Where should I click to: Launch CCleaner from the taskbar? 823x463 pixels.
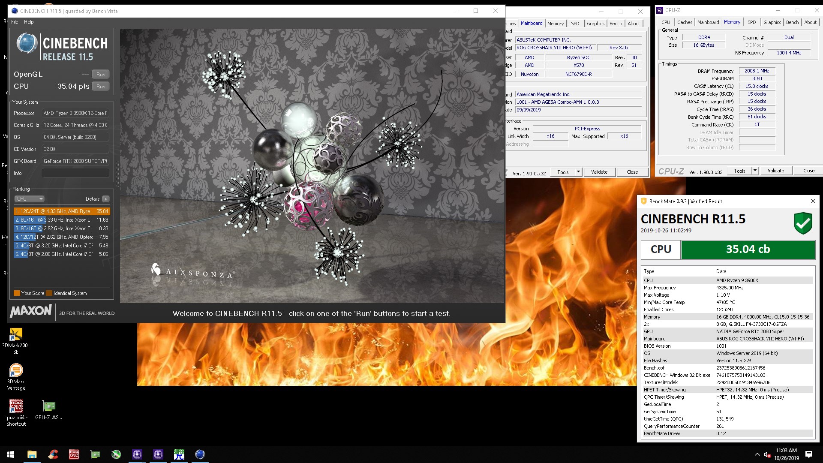click(53, 454)
